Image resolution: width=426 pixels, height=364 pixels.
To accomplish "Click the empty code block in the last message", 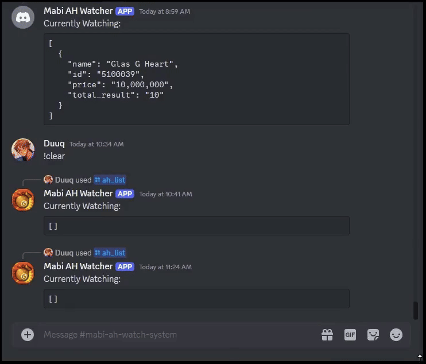I will click(x=196, y=299).
